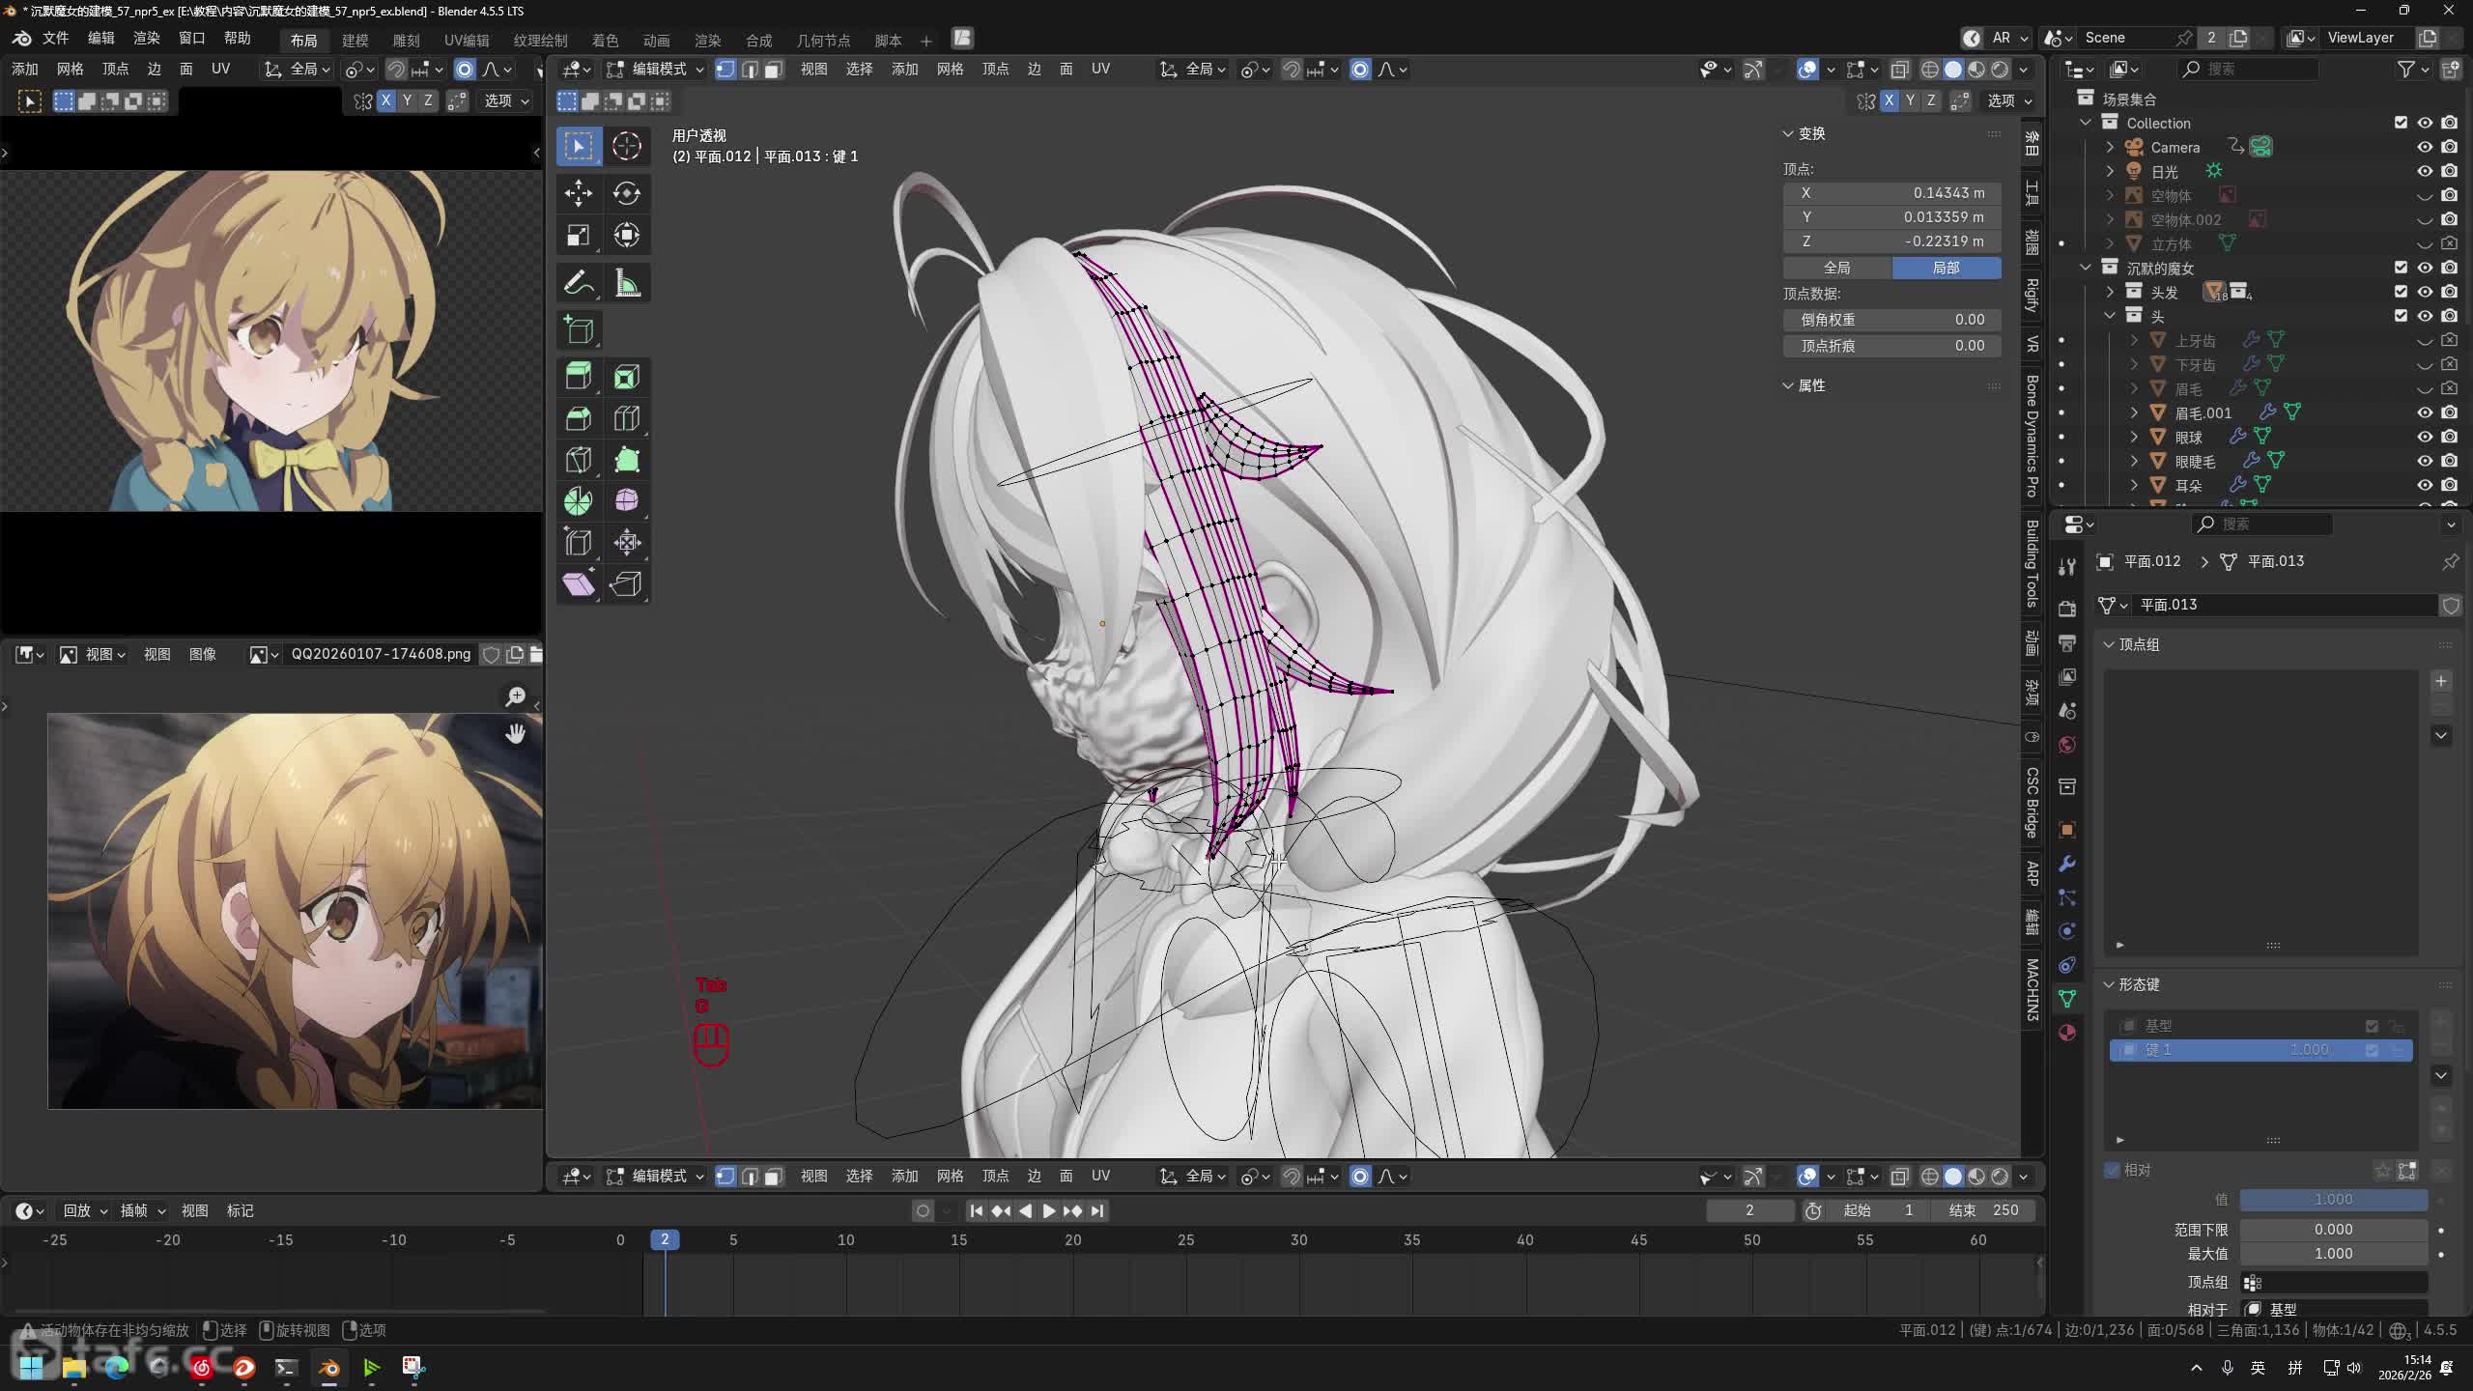2473x1391 pixels.
Task: Click the play animation button
Action: 1048,1210
